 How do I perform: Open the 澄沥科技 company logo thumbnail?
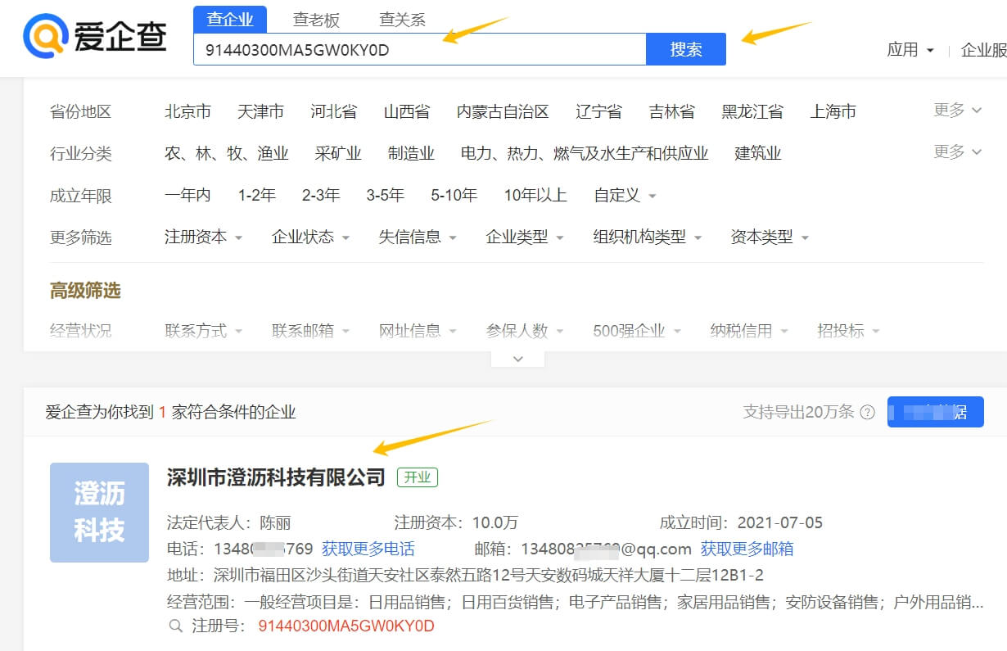coord(99,513)
